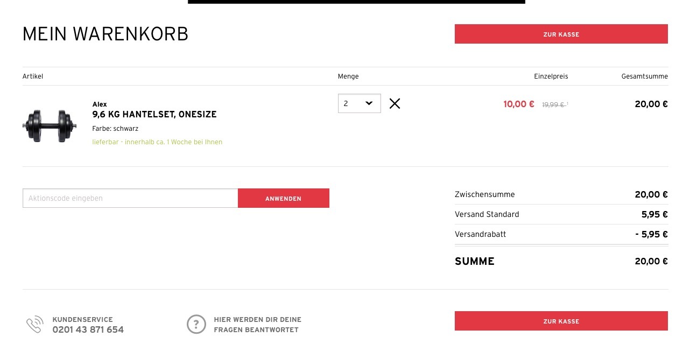Open the 9,6 KG Hantelset product title

(154, 115)
